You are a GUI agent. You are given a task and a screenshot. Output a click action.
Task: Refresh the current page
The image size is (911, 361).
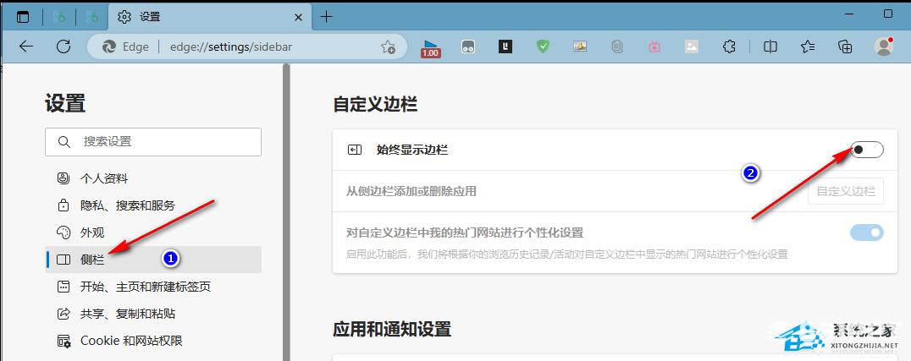[x=63, y=47]
